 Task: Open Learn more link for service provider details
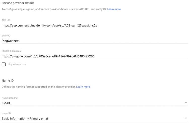tap(114, 9)
